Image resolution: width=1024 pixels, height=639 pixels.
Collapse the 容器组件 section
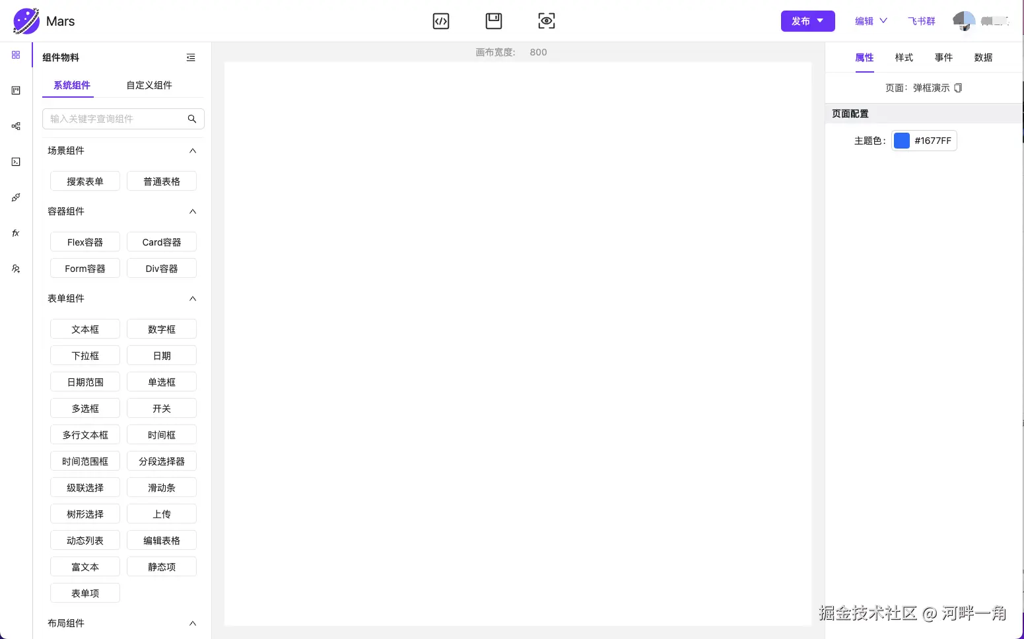point(193,211)
